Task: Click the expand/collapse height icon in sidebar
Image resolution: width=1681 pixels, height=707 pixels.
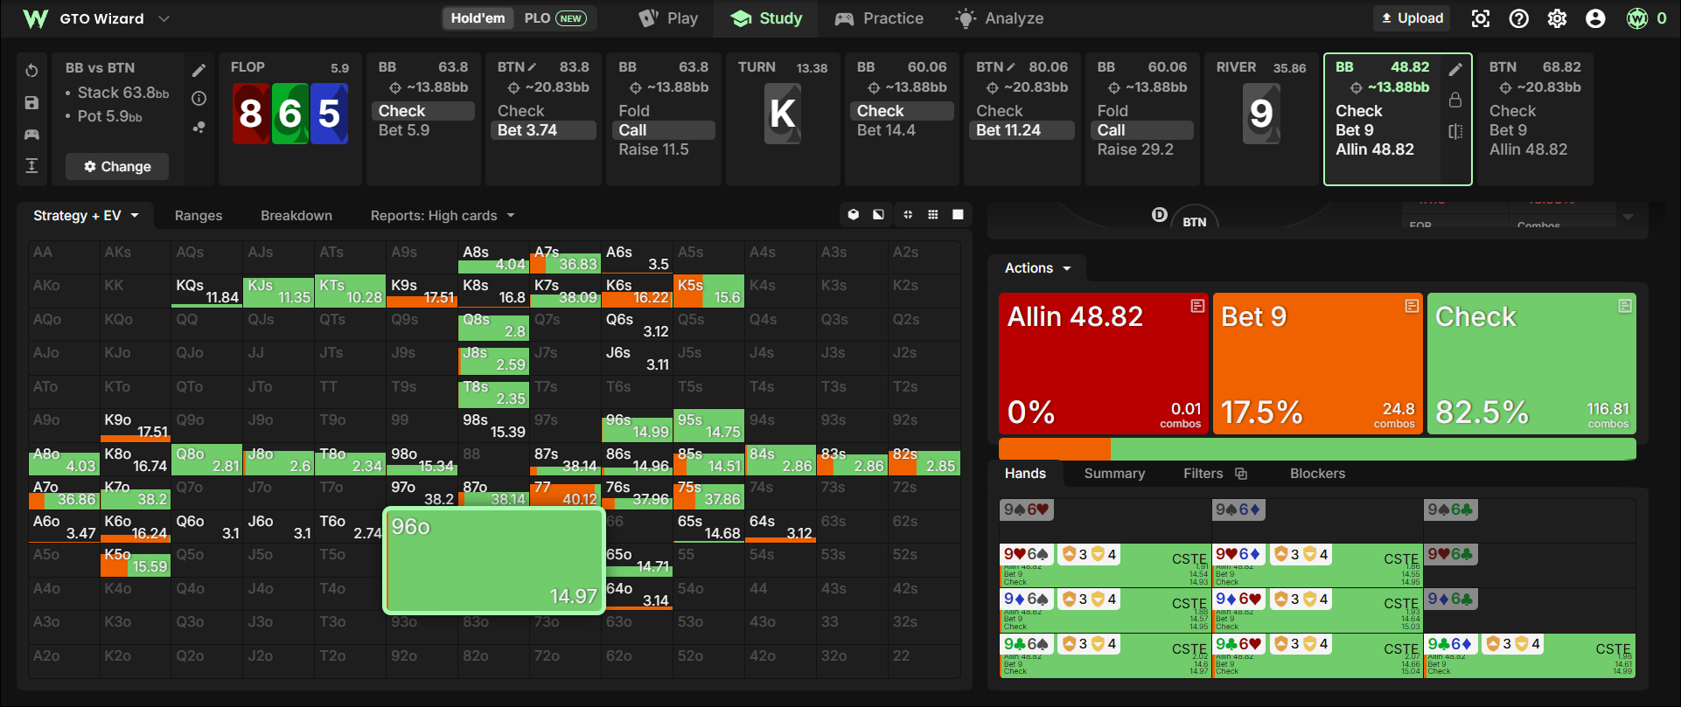Action: pyautogui.click(x=31, y=166)
